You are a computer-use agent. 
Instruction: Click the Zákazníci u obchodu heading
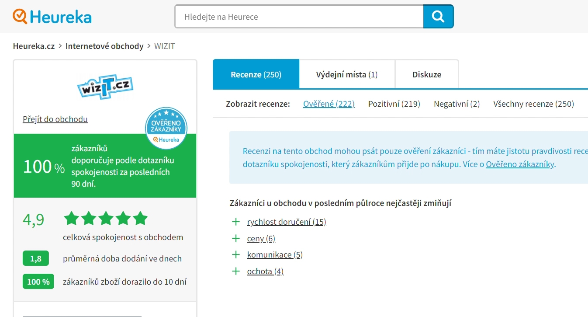[340, 203]
